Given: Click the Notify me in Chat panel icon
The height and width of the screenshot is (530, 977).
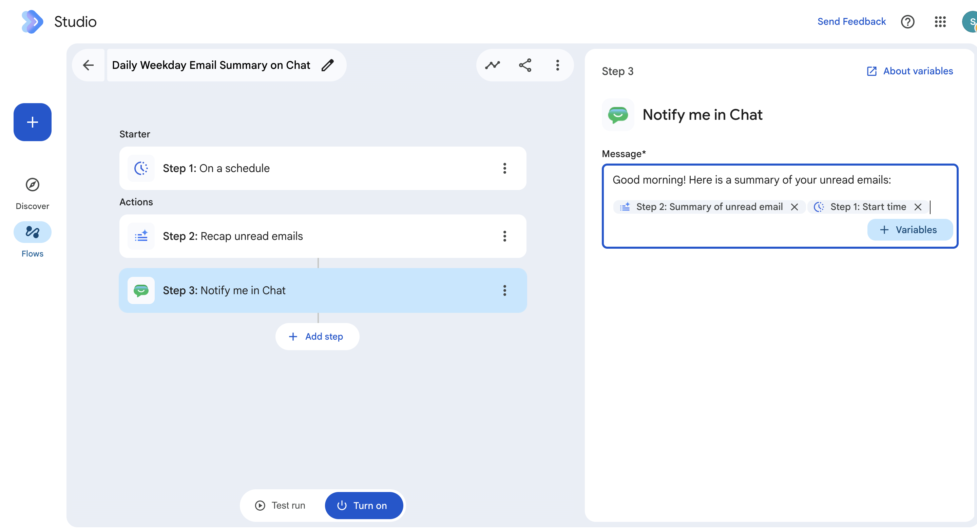Looking at the screenshot, I should pos(618,115).
